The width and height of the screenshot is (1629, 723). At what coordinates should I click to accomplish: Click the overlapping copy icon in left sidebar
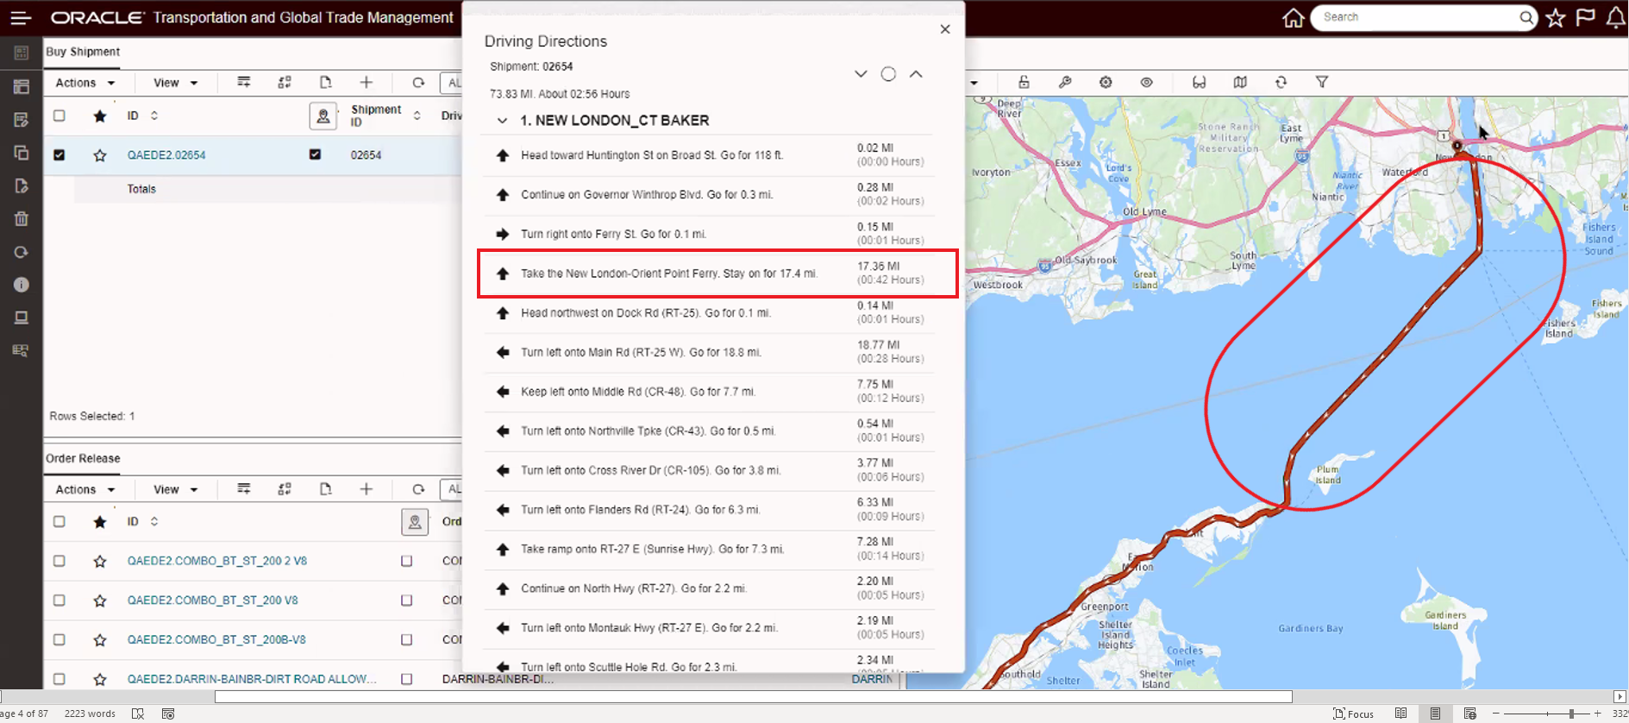22,153
